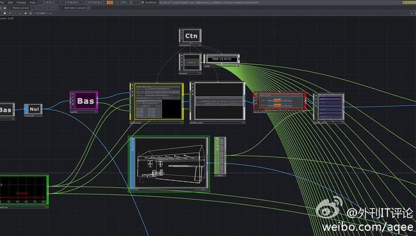The image size is (416, 236).
Task: Click the SCENE path breadcrumb
Action: tap(40, 13)
